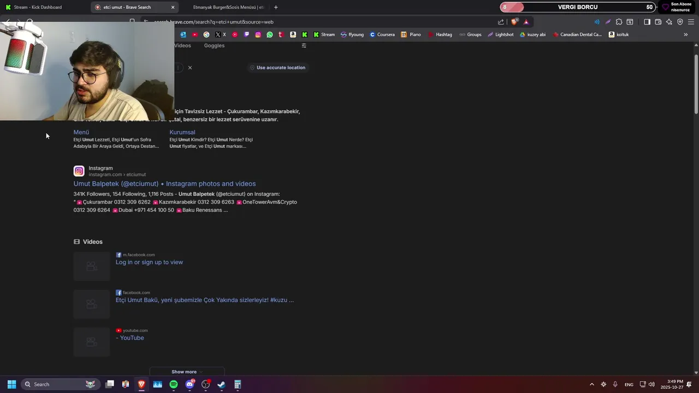Open the ffyoung bookmark
This screenshot has height=393, width=699.
pos(352,34)
